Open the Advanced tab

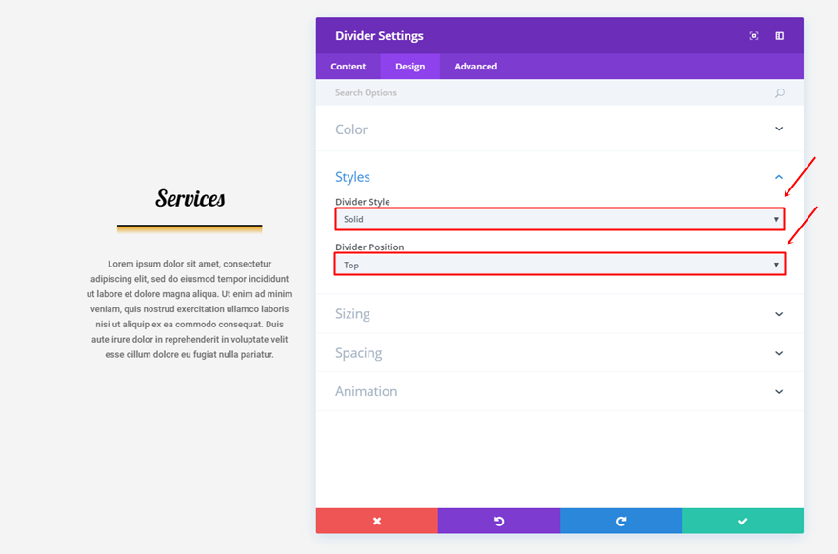[475, 67]
